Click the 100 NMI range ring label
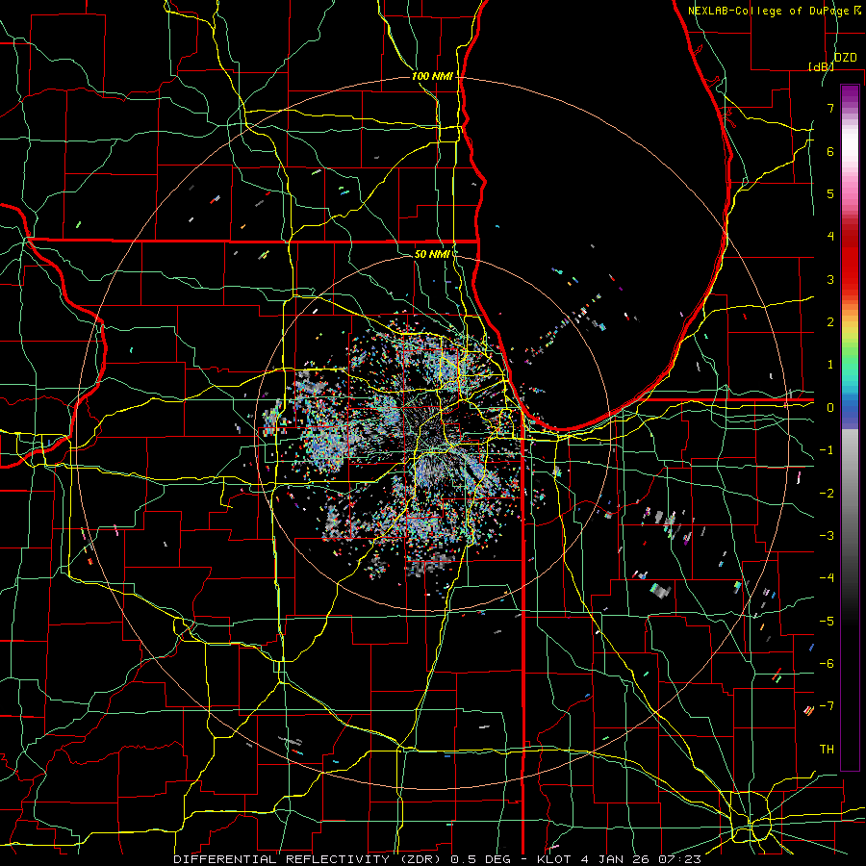 (x=432, y=76)
